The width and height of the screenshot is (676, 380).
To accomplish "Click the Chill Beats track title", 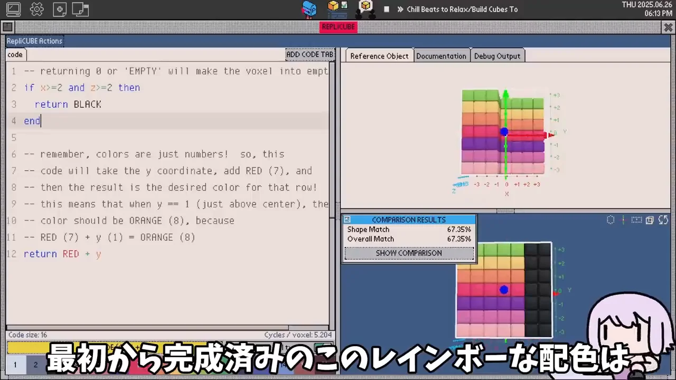I will [x=462, y=9].
